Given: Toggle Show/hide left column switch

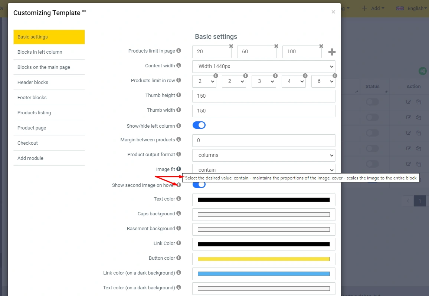Looking at the screenshot, I should point(199,125).
